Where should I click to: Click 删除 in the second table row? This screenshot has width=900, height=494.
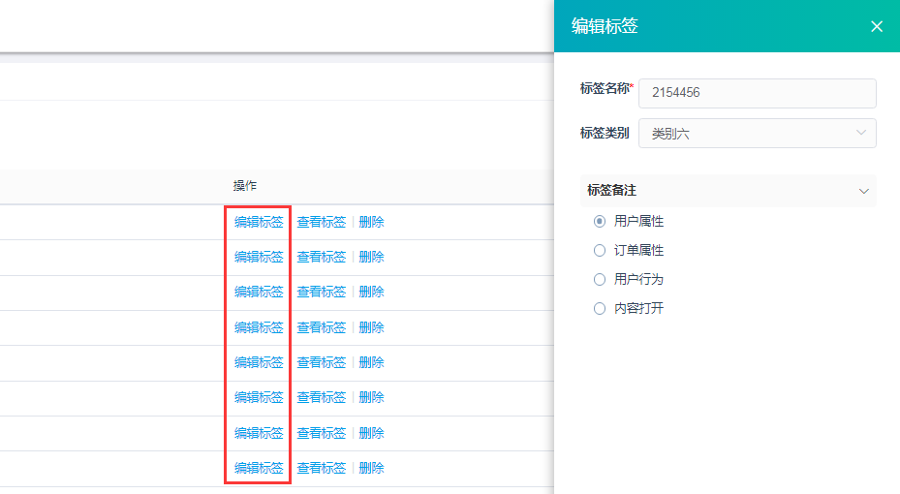click(371, 257)
